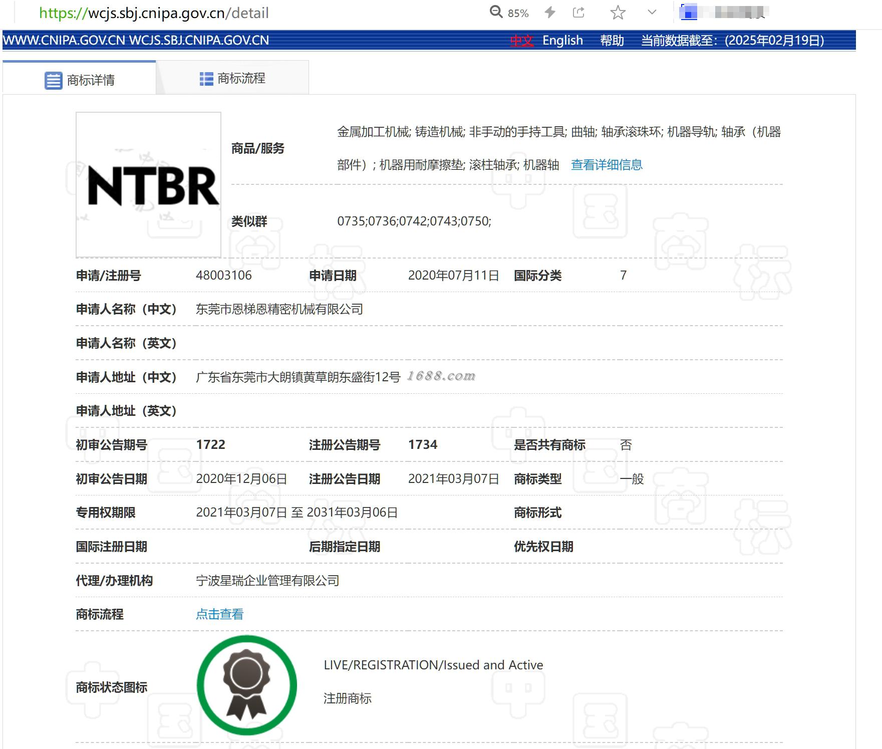Open 查看详细信息 for goods and services
The height and width of the screenshot is (749, 882).
(607, 165)
